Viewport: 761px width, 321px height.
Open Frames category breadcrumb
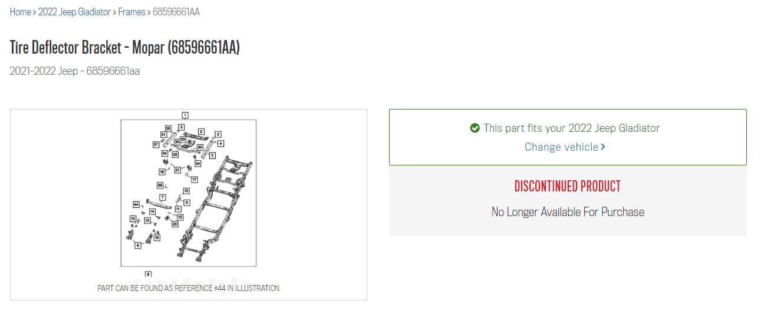pos(131,12)
